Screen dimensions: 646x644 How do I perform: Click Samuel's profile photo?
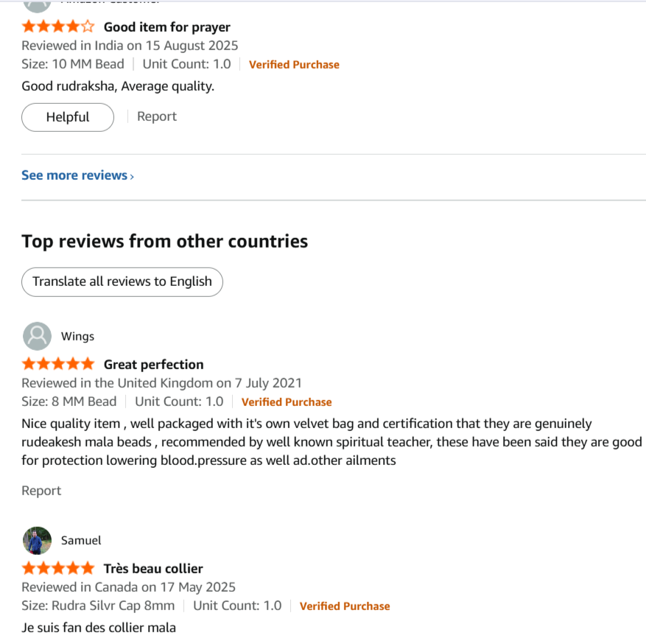[x=37, y=540]
